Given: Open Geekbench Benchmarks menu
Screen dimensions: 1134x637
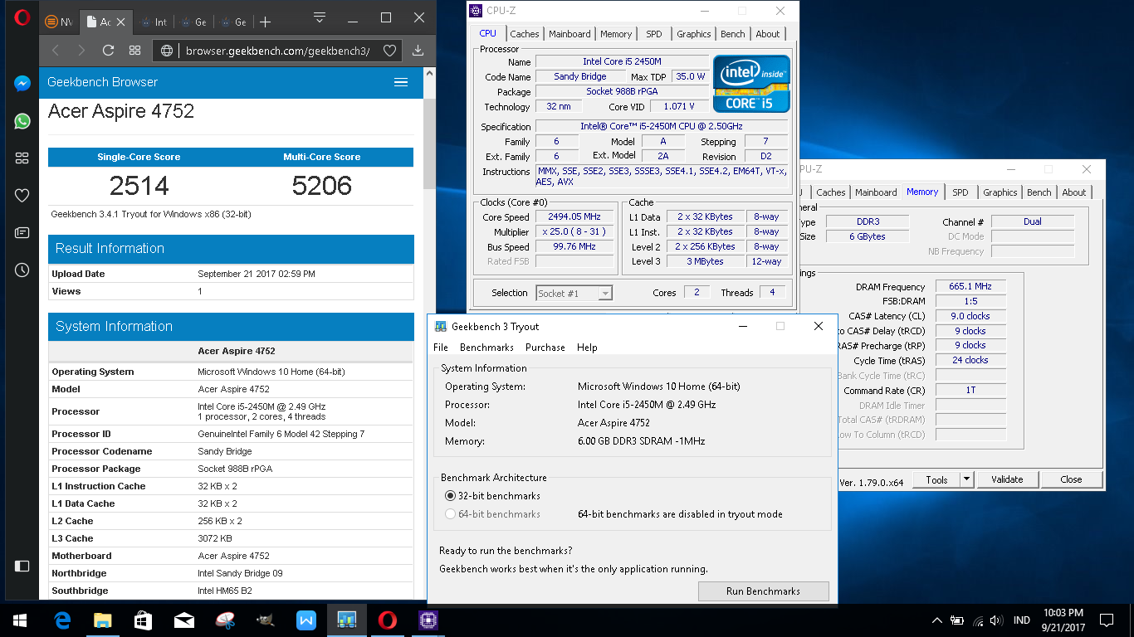Looking at the screenshot, I should tap(486, 348).
